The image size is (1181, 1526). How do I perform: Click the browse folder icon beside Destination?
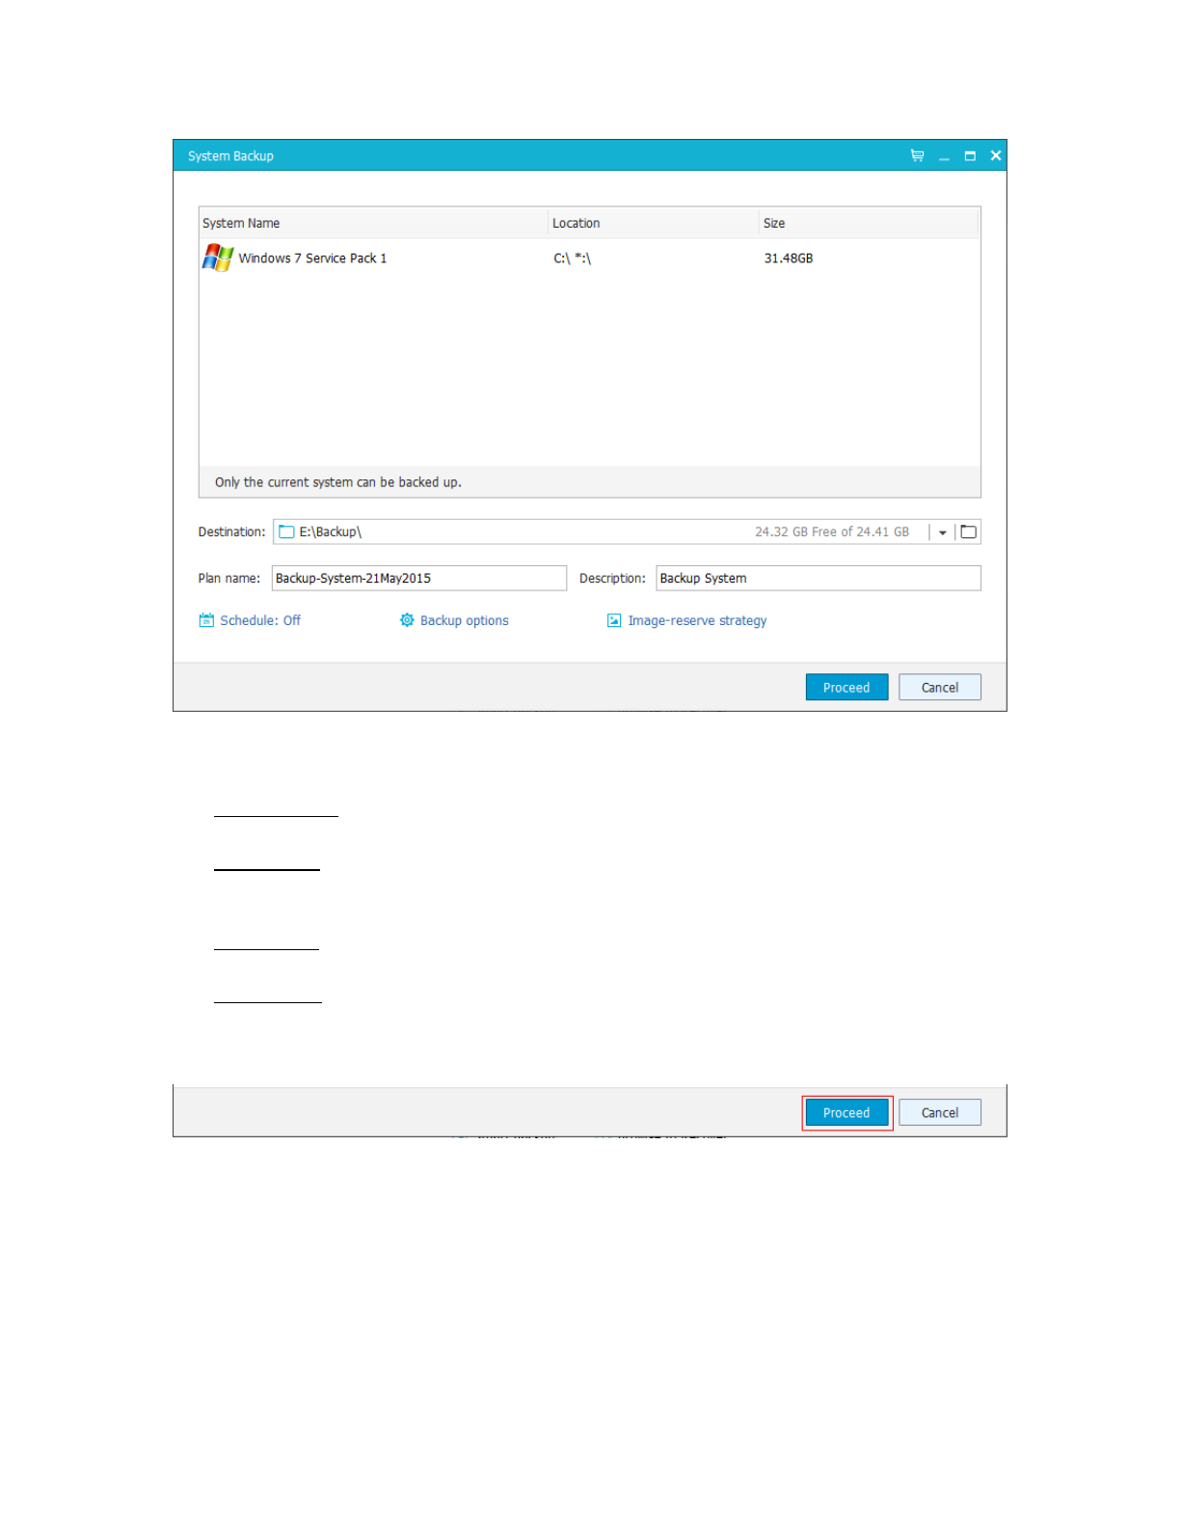[x=968, y=531]
